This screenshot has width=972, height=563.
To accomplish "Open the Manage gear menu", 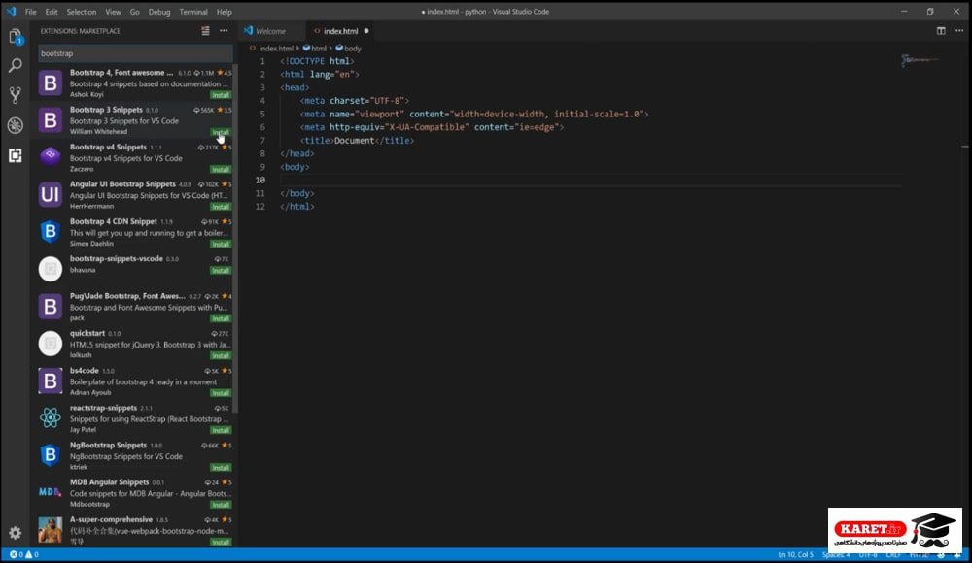I will (x=16, y=533).
